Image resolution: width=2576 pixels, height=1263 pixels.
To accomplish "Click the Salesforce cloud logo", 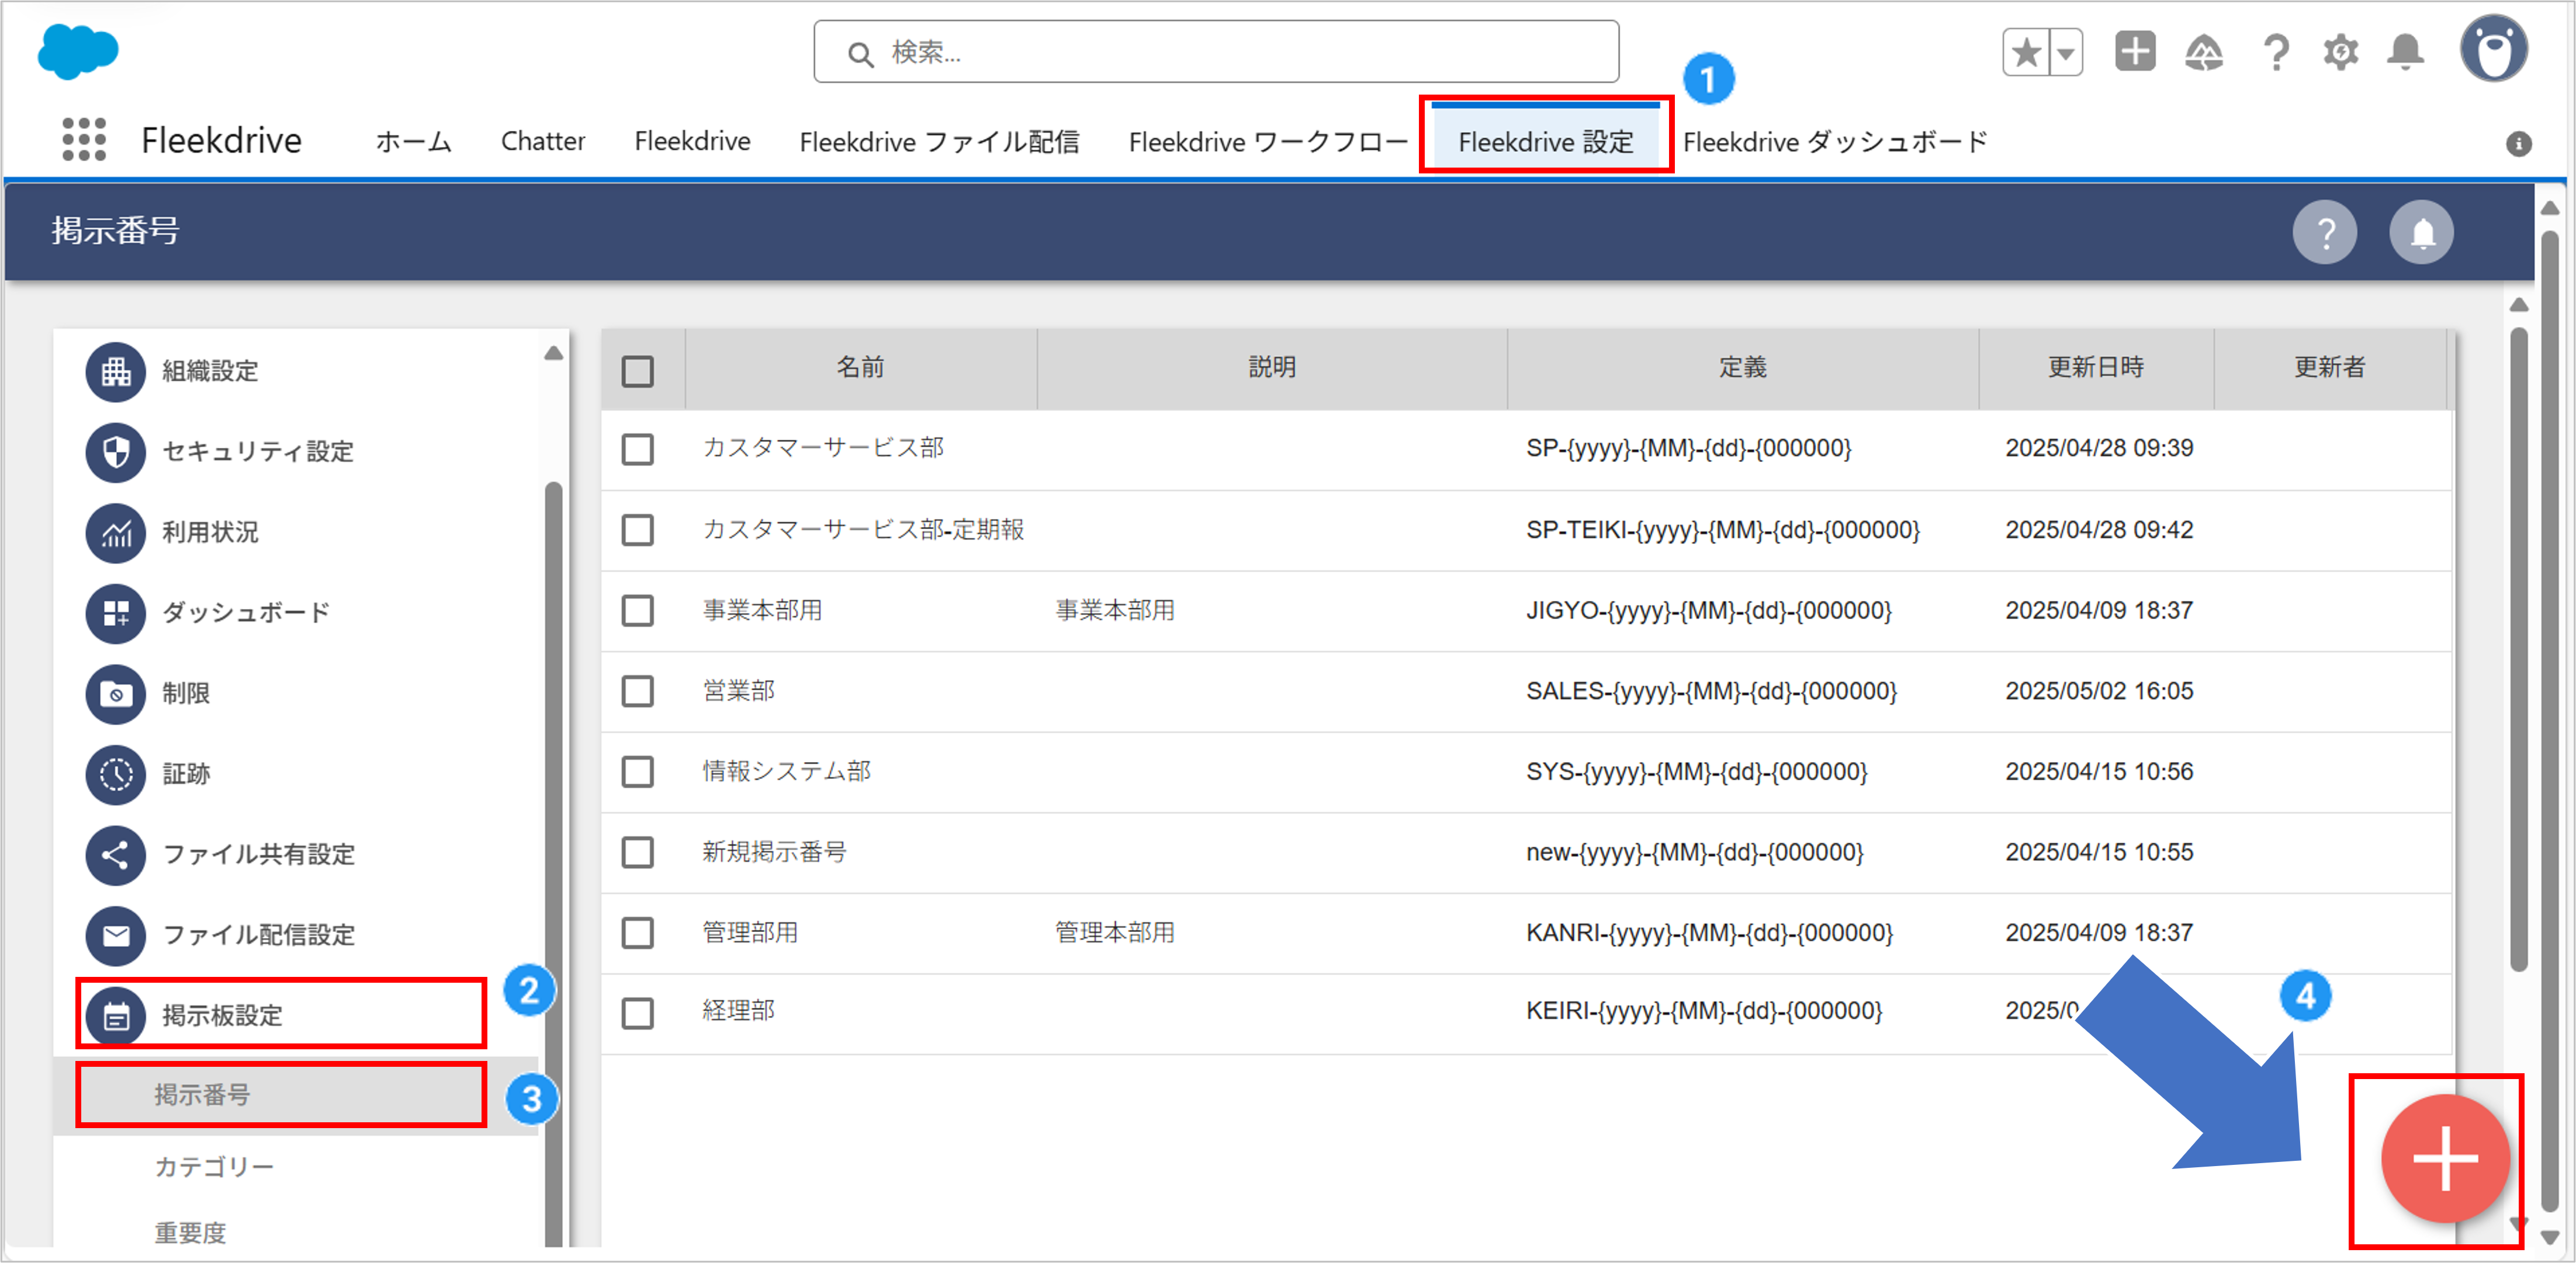I will pos(78,51).
